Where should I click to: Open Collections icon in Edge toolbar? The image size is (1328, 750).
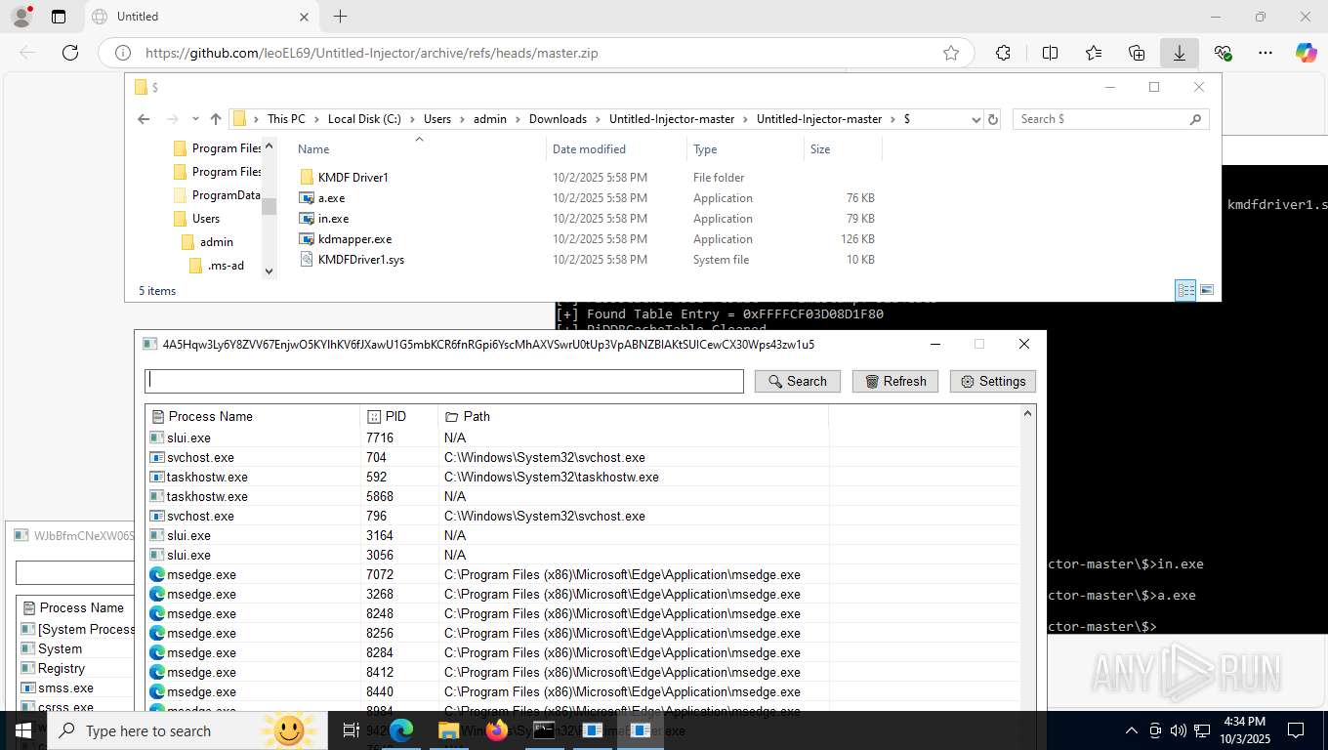click(1137, 53)
